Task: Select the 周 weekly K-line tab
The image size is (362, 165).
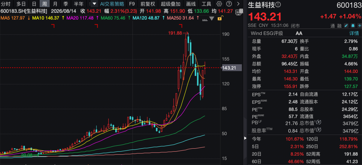Action: click(44, 4)
